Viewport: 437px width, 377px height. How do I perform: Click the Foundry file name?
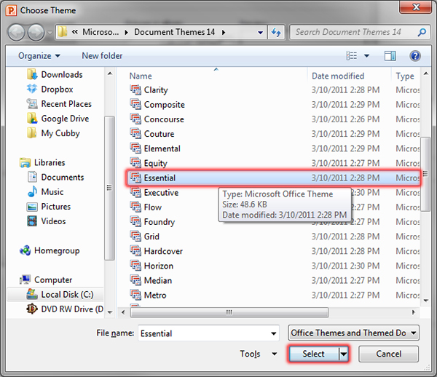(159, 222)
